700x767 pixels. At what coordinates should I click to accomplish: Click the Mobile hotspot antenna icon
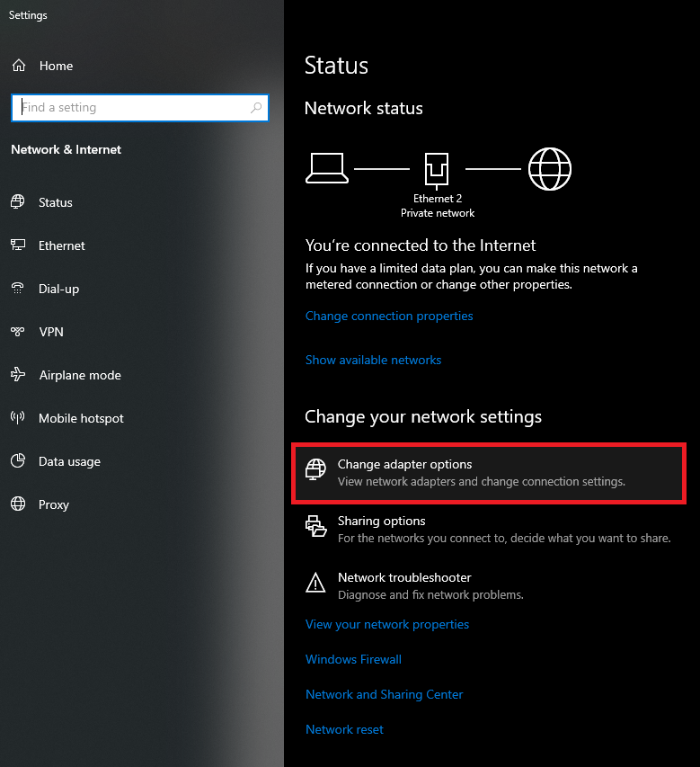18,418
